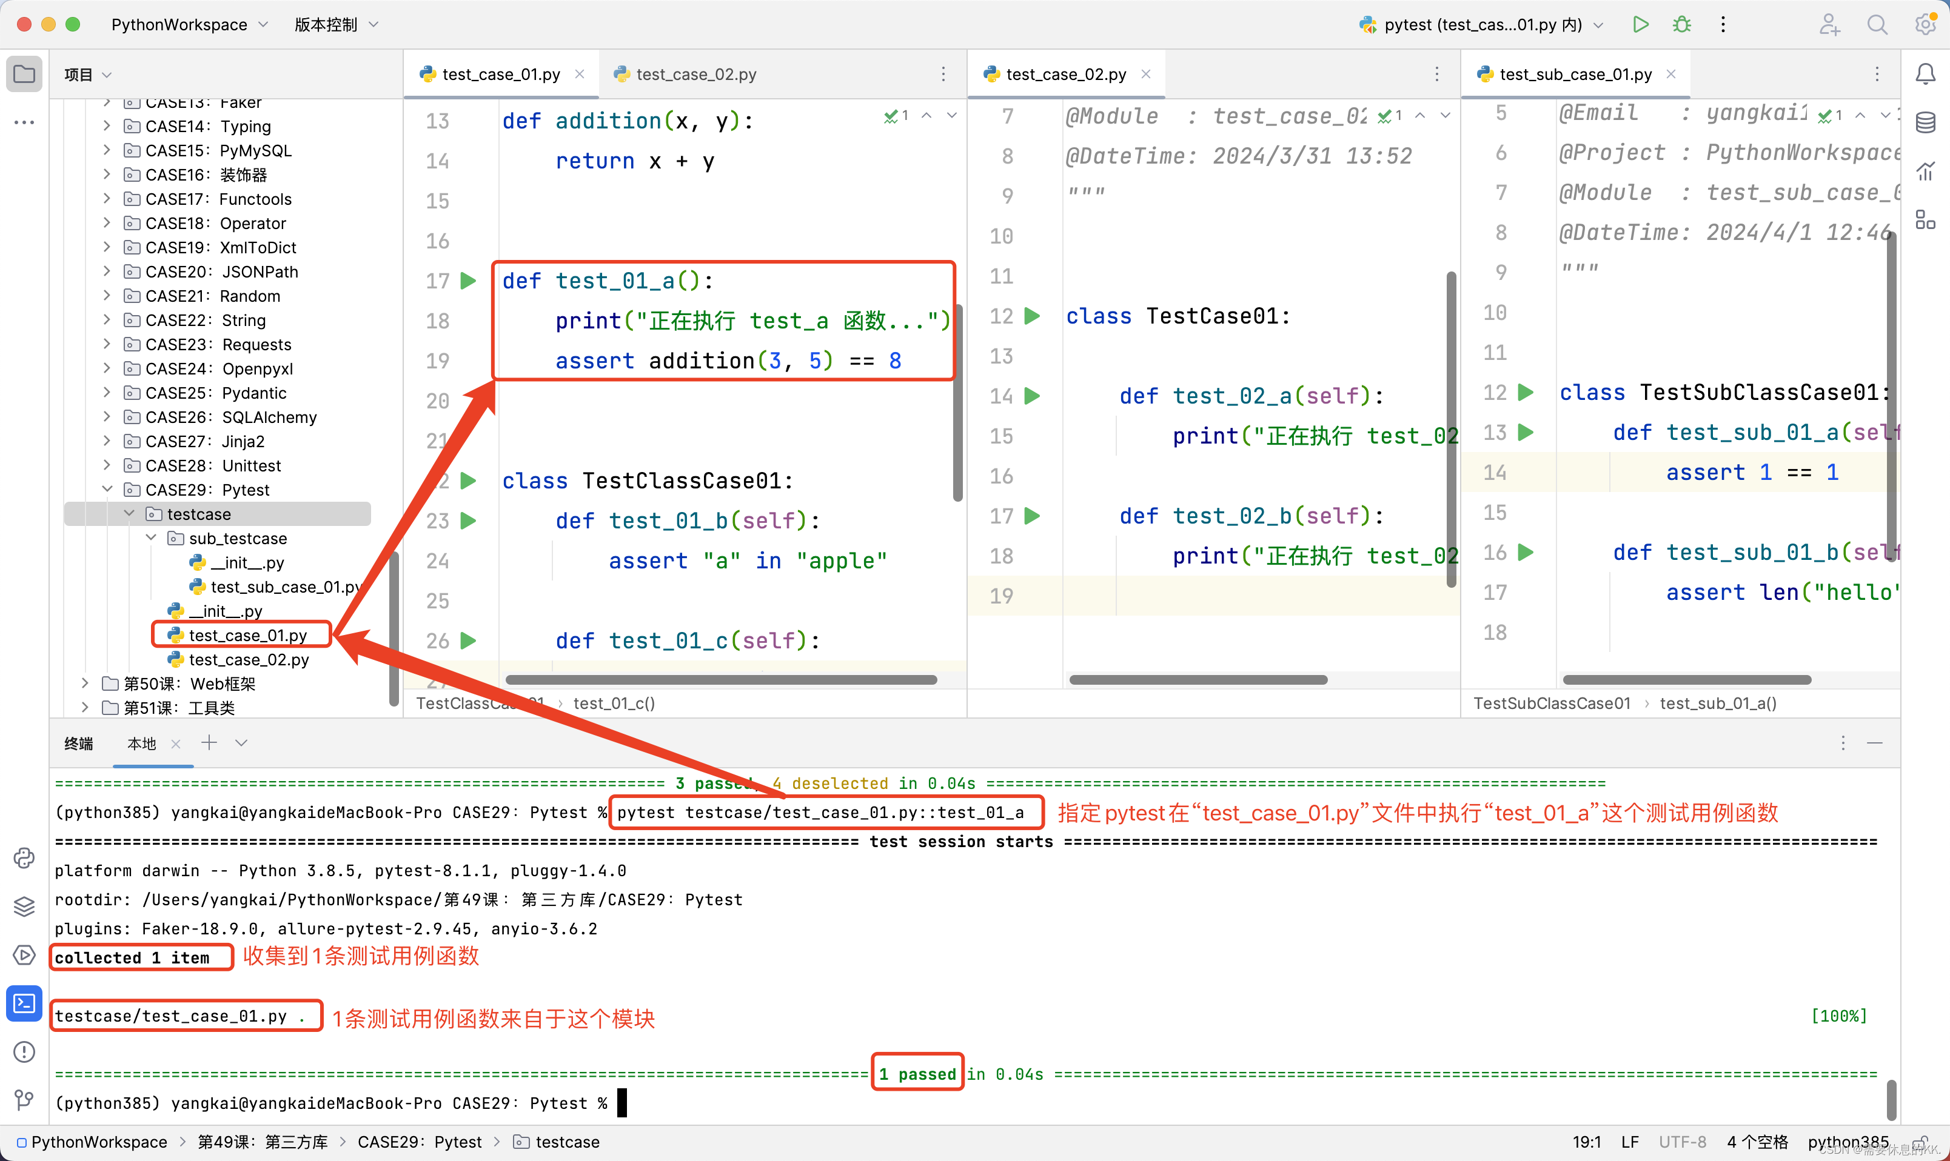Image resolution: width=1950 pixels, height=1161 pixels.
Task: Open tab options menu for first editor group
Action: tap(943, 73)
